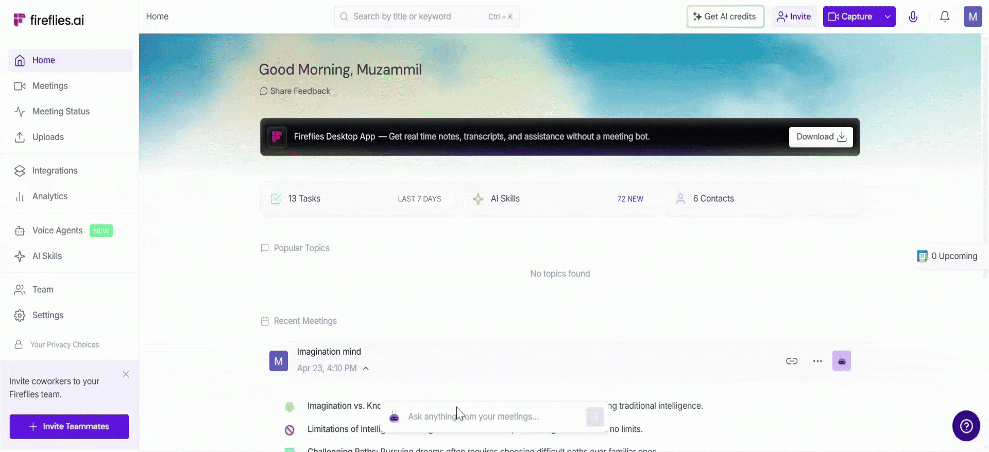Open the AI Skills 72 NEW card
989x452 pixels.
(560, 199)
